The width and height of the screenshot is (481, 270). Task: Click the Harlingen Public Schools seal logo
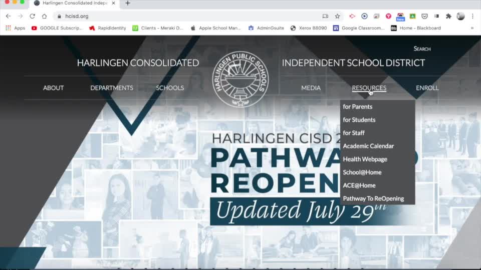(x=241, y=79)
